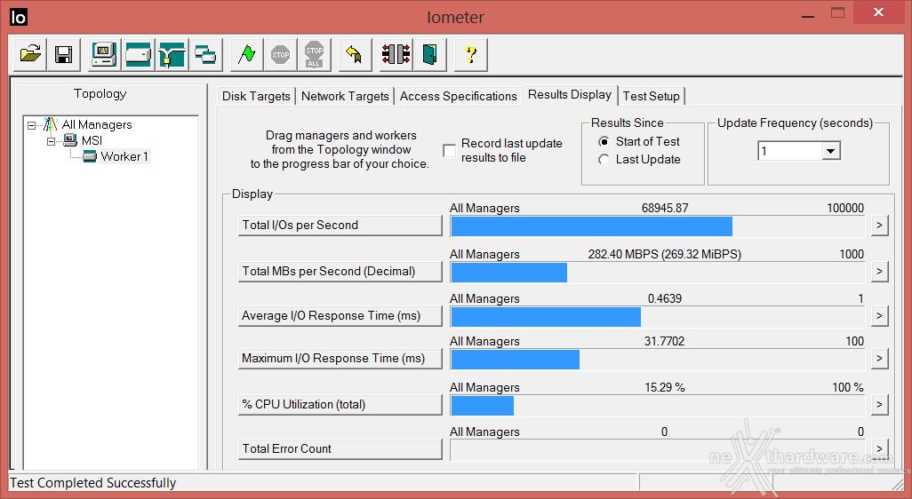Stop the current test
This screenshot has width=912, height=499.
pyautogui.click(x=280, y=55)
